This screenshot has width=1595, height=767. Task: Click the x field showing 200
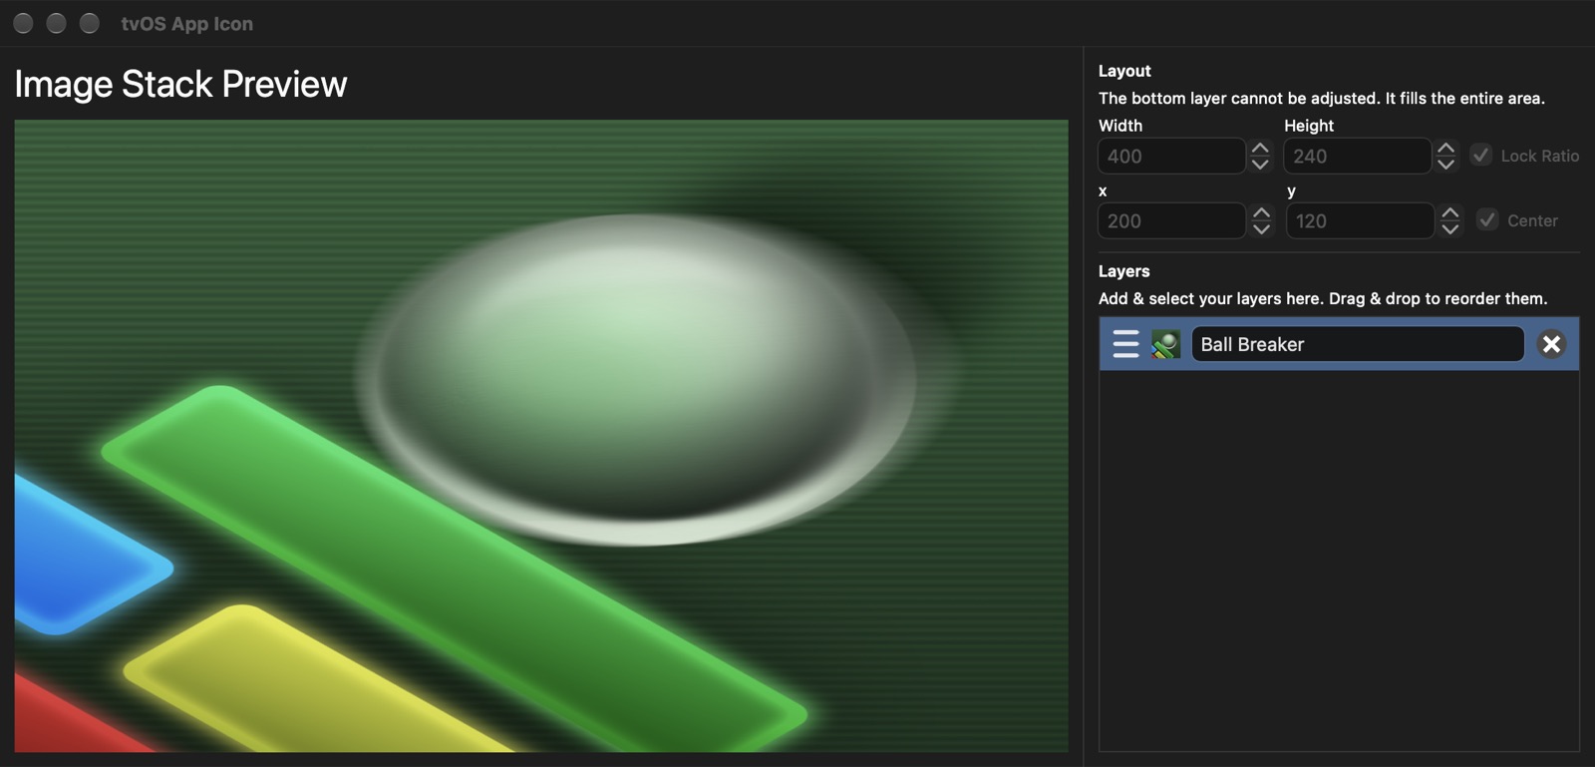pyautogui.click(x=1171, y=220)
